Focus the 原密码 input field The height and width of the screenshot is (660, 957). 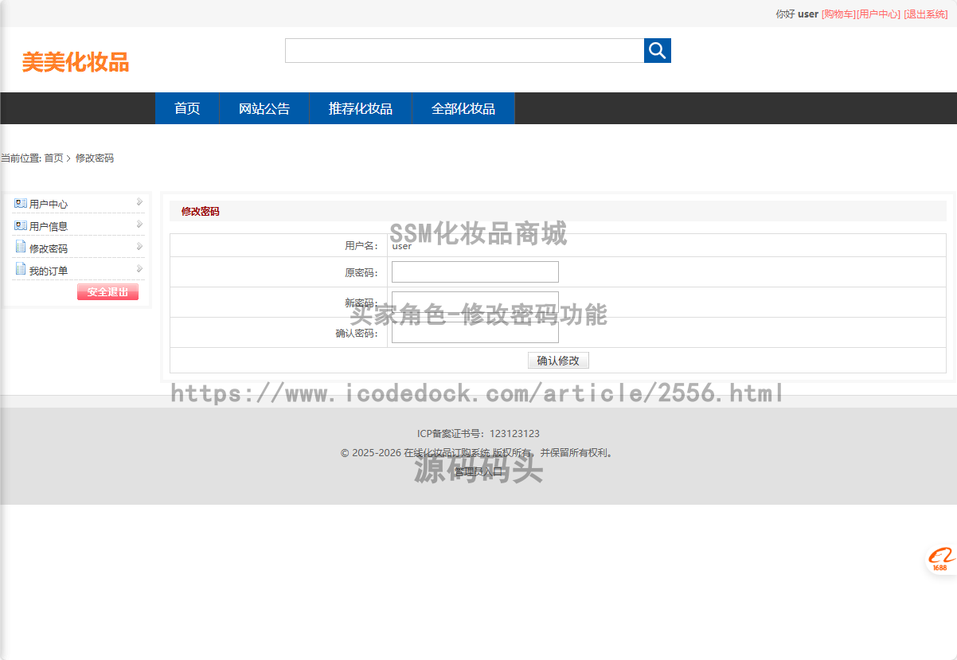pos(475,272)
